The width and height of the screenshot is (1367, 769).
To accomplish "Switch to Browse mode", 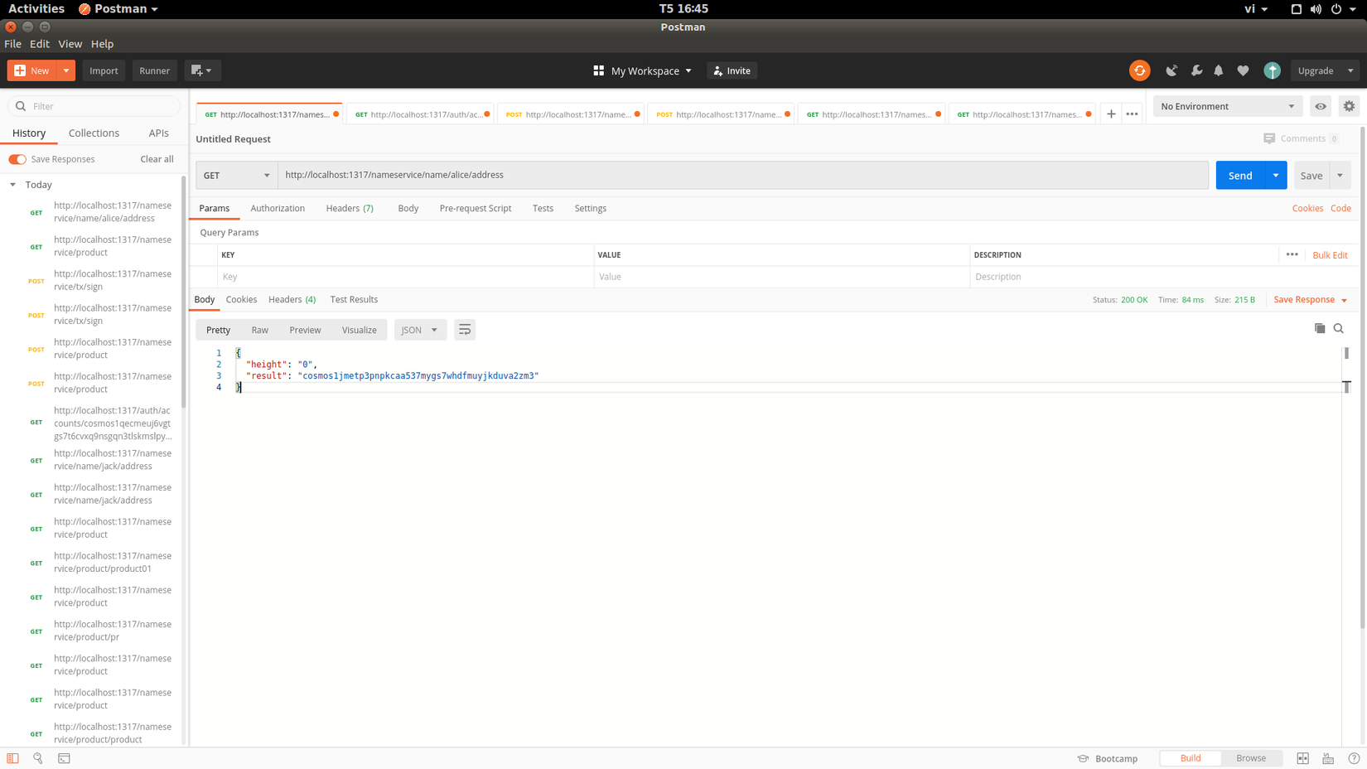I will [1251, 758].
